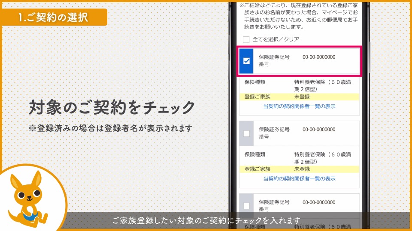Viewport: 412px width, 231px height.
Task: Click the 1.ご契約の選択 step label
Action: (54, 18)
